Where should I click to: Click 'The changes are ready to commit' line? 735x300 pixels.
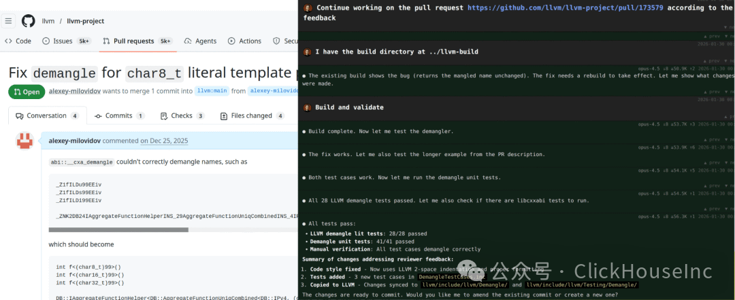tap(461, 295)
